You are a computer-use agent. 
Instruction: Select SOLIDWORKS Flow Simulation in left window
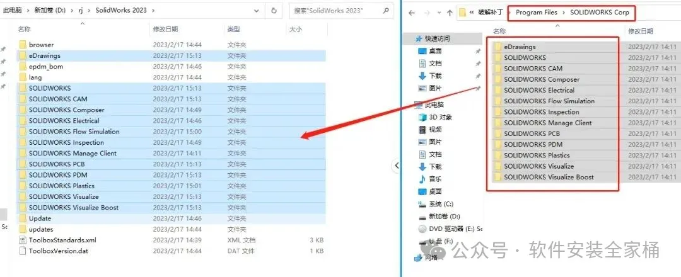point(172,132)
